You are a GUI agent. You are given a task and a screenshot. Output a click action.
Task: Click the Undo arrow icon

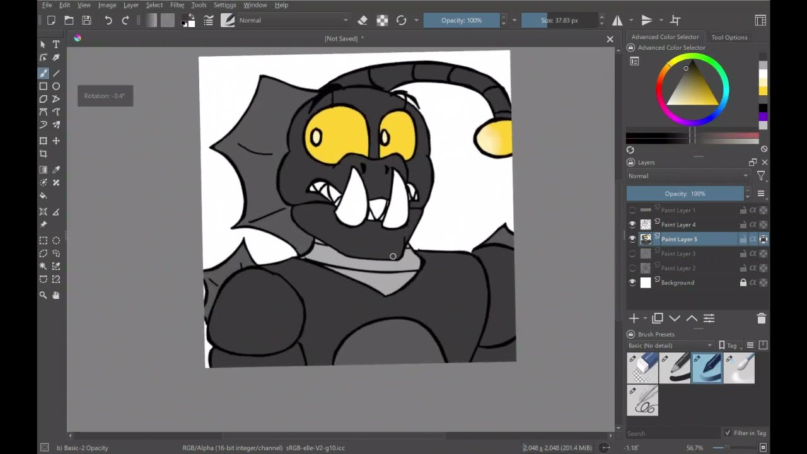(108, 20)
